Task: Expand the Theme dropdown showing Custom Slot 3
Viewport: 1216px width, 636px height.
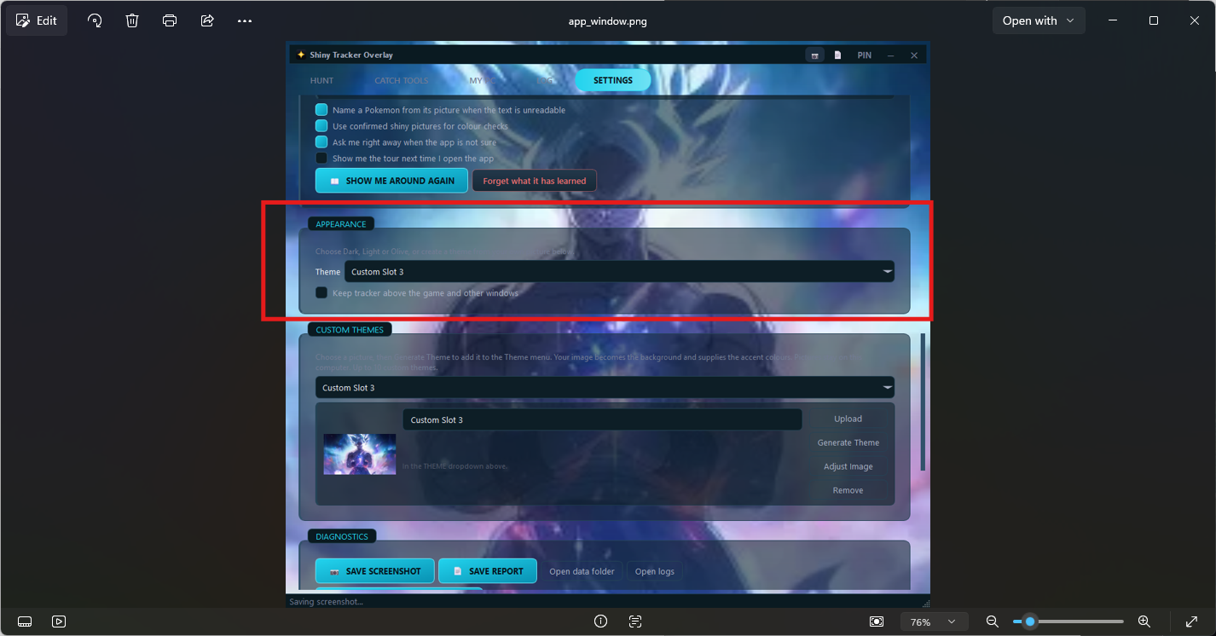Action: tap(619, 272)
